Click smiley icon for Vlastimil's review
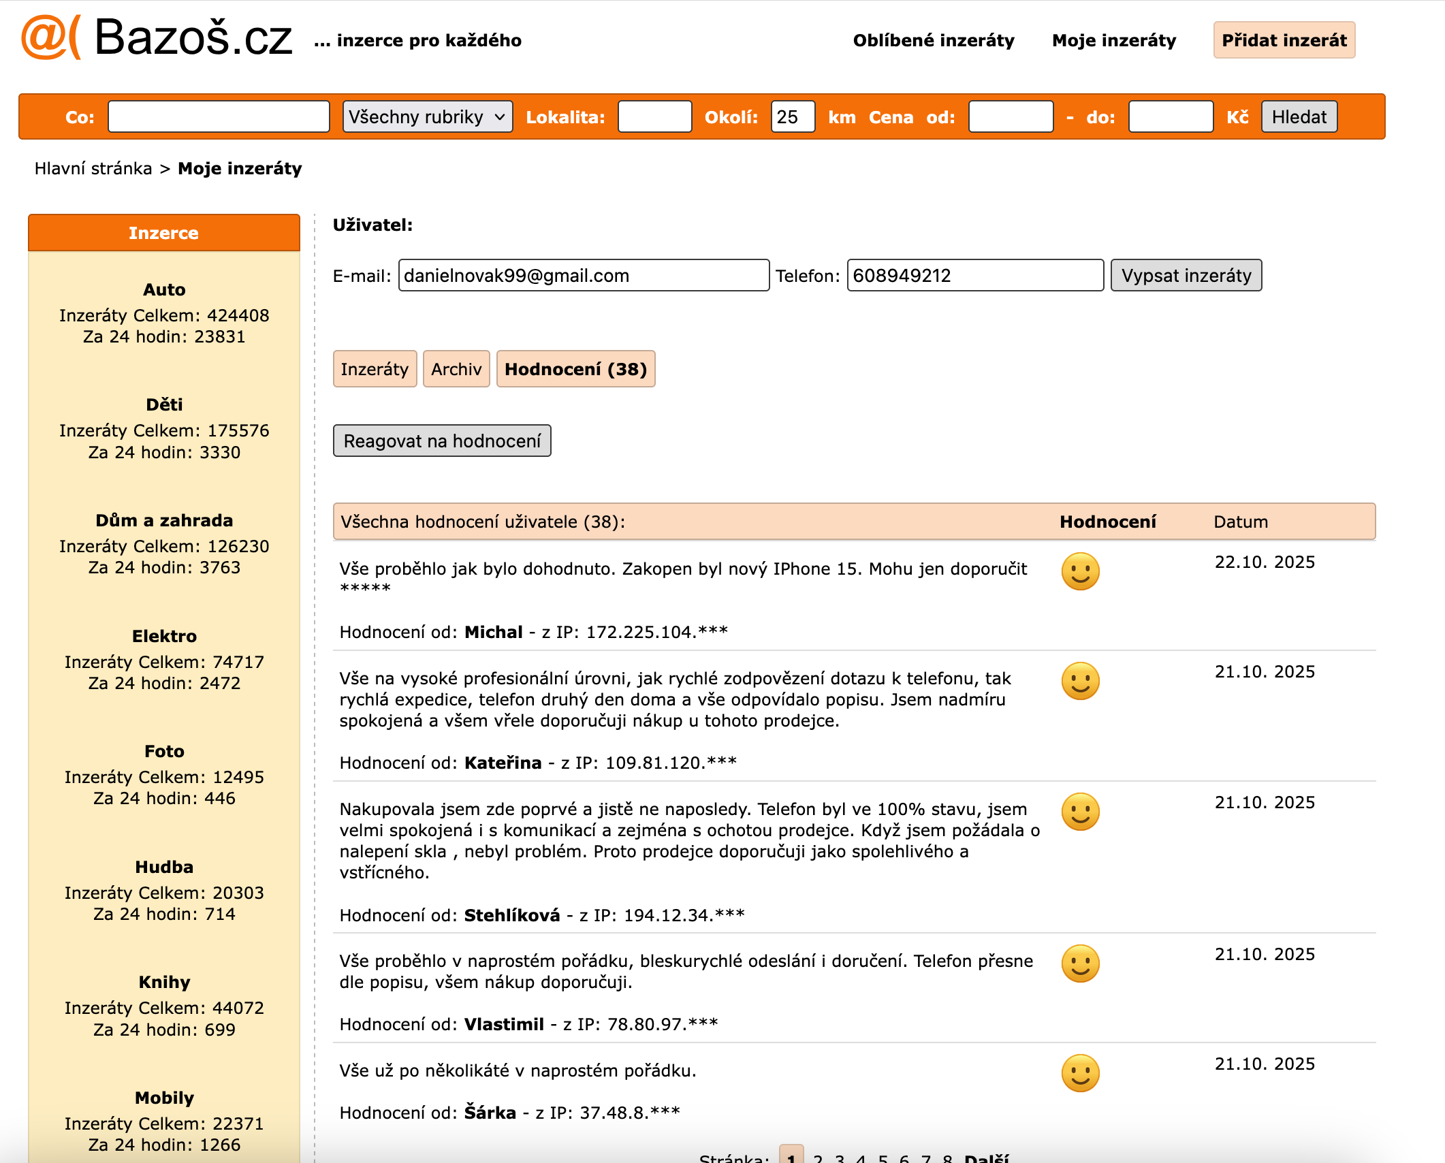Image resolution: width=1445 pixels, height=1163 pixels. pos(1080,963)
